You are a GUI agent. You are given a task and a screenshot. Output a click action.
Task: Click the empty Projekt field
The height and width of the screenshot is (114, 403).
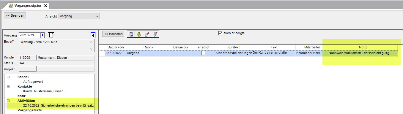[x=27, y=69]
